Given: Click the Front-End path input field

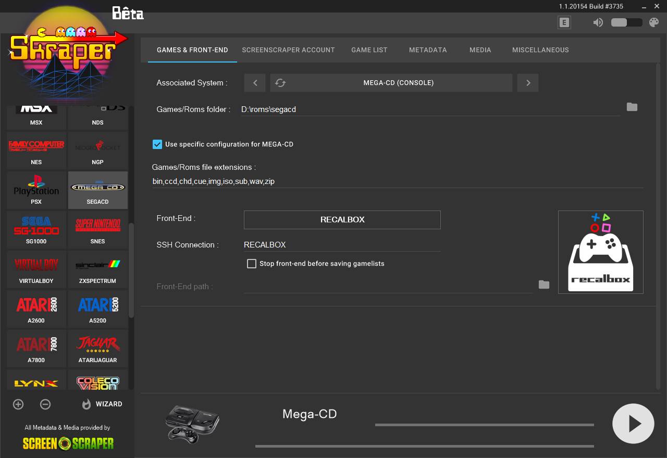Looking at the screenshot, I should point(388,287).
